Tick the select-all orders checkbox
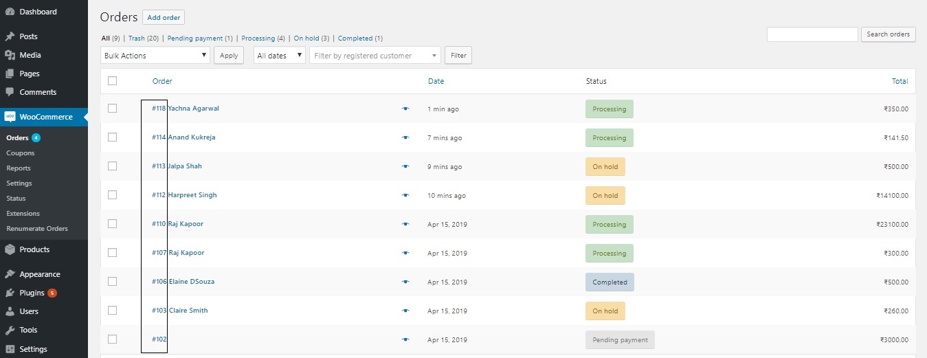927x358 pixels. coord(113,81)
